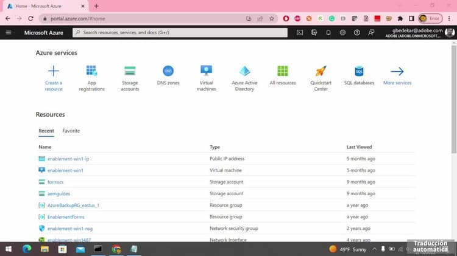Open Cloud Shell from the top bar
The image size is (457, 256).
(300, 33)
